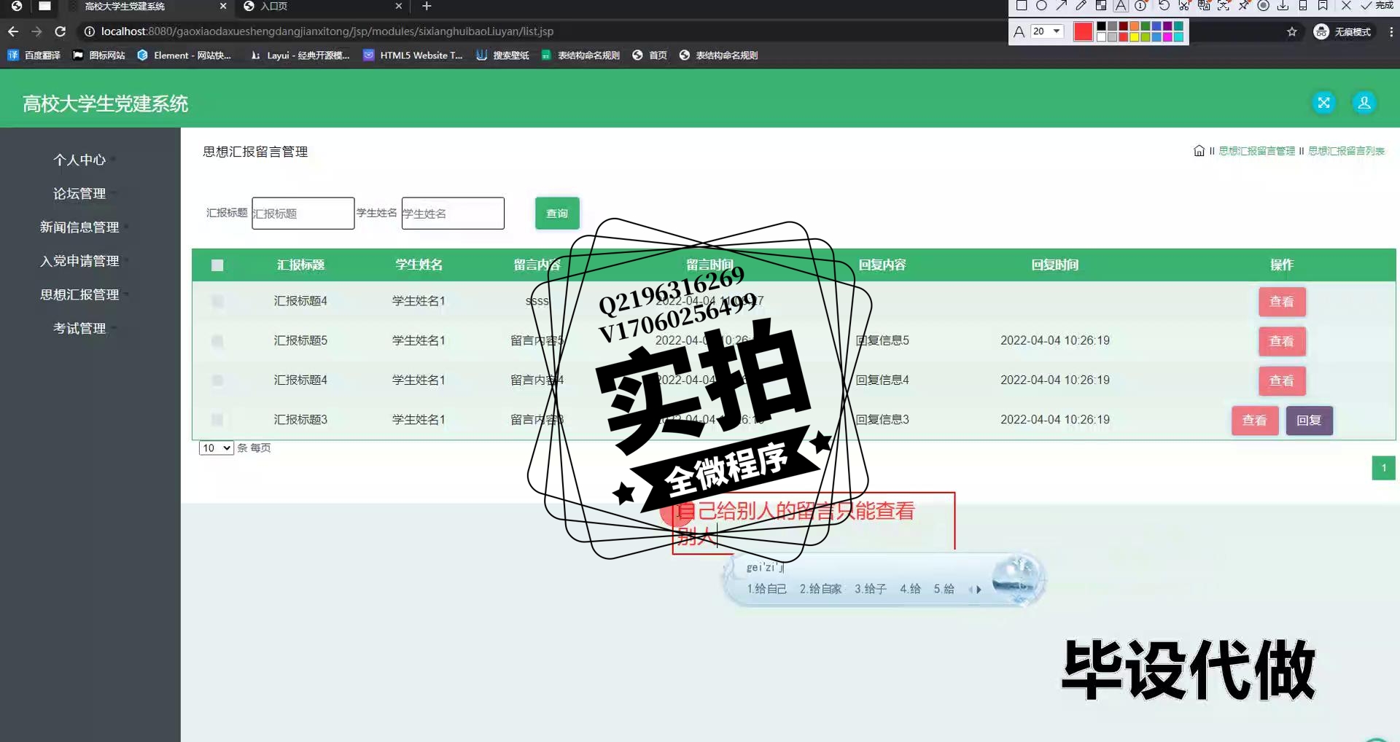Screen dimensions: 1400x742
Task: Open the HTML5 Website bookmark
Action: (x=413, y=55)
